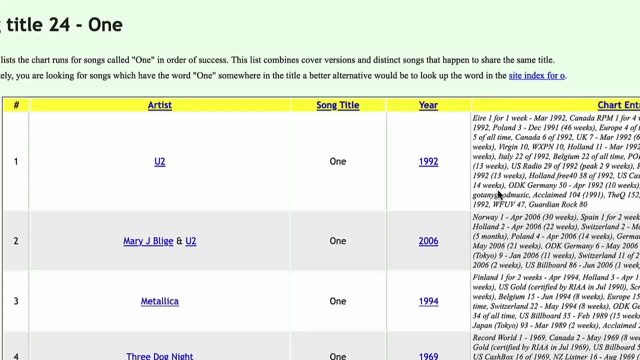The width and height of the screenshot is (640, 360).
Task: Open the U2 artist link in row 1
Action: coord(159,161)
